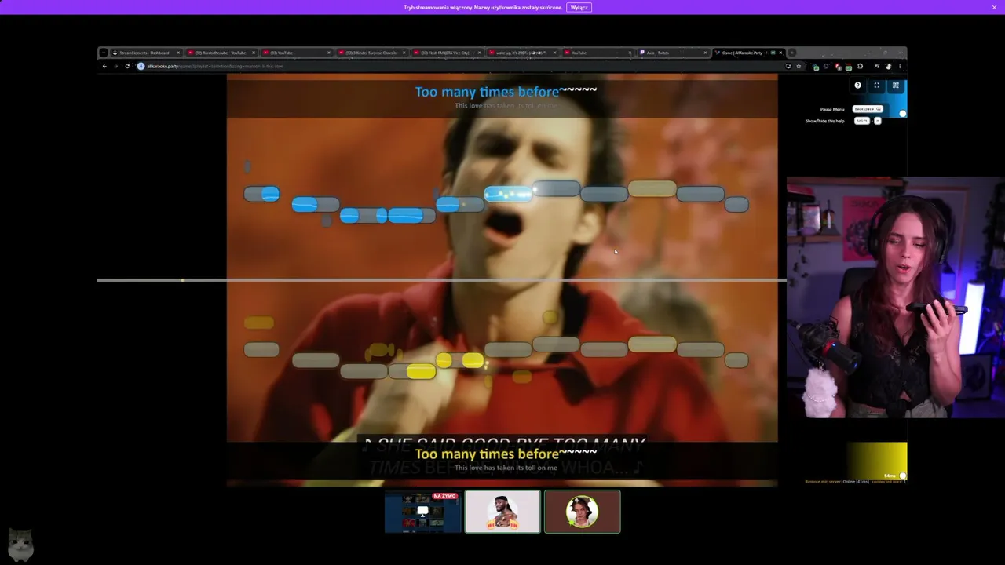Click the blue lyric line "Too many times before"
Screen dimensions: 1005x565
506,92
